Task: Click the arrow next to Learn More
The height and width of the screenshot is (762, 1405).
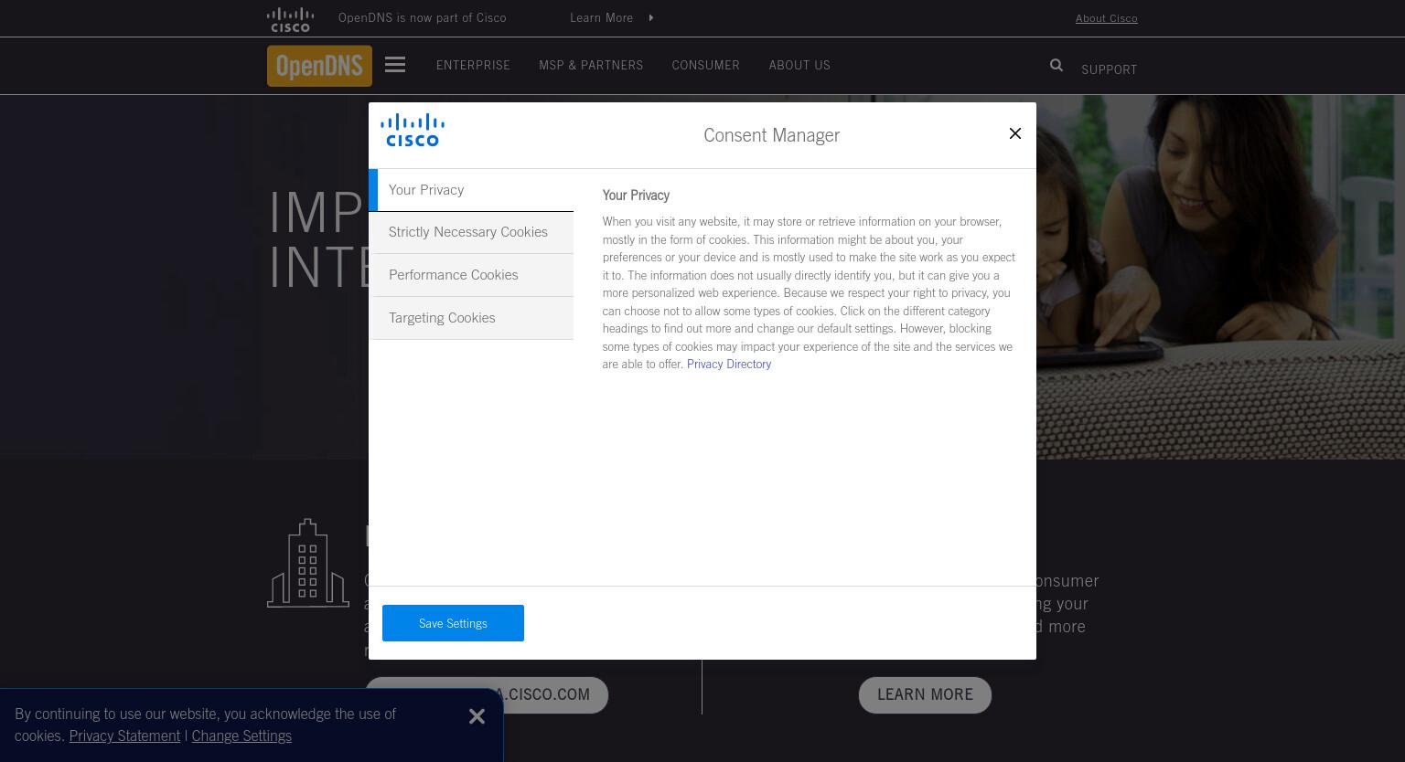Action: [x=651, y=17]
